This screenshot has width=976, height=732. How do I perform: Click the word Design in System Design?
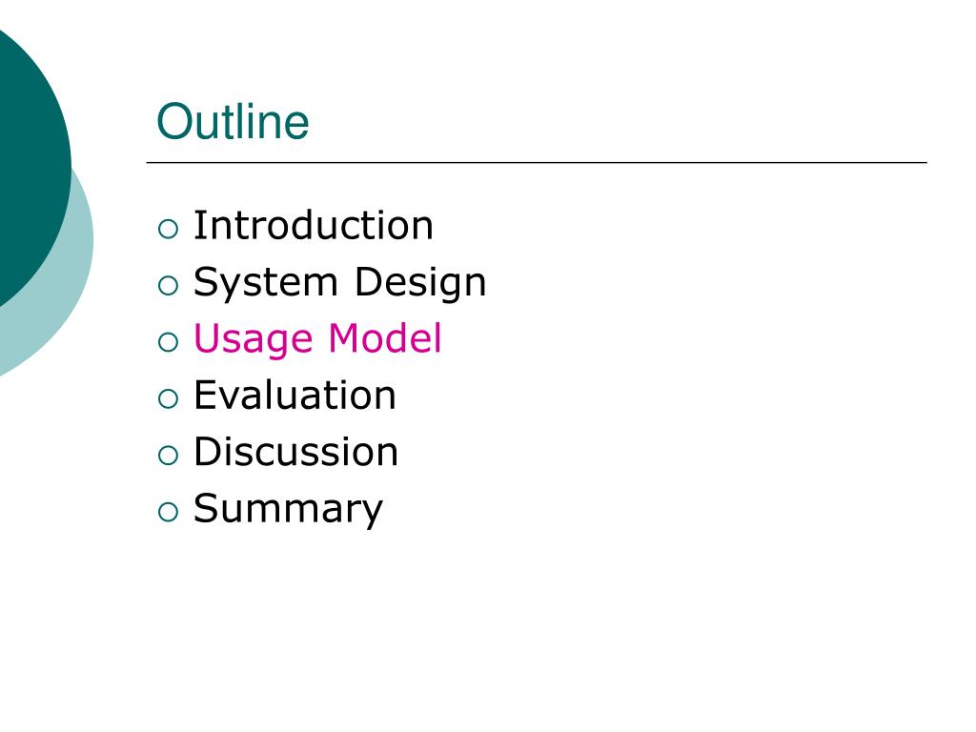pyautogui.click(x=420, y=283)
